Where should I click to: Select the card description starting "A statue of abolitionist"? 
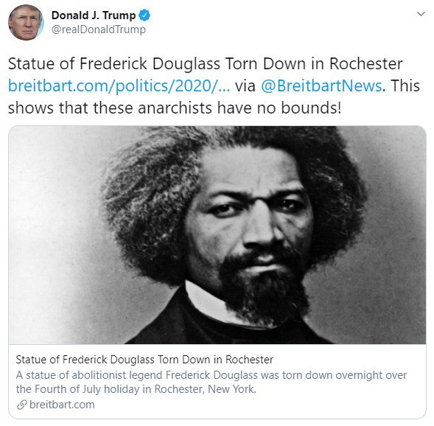coord(211,382)
